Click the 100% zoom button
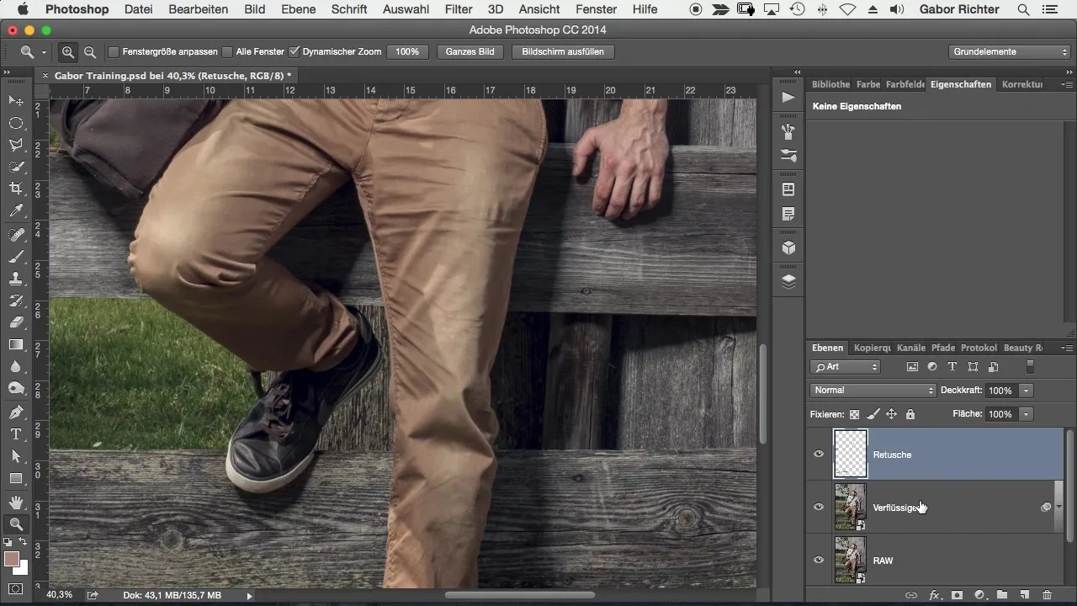 407,52
